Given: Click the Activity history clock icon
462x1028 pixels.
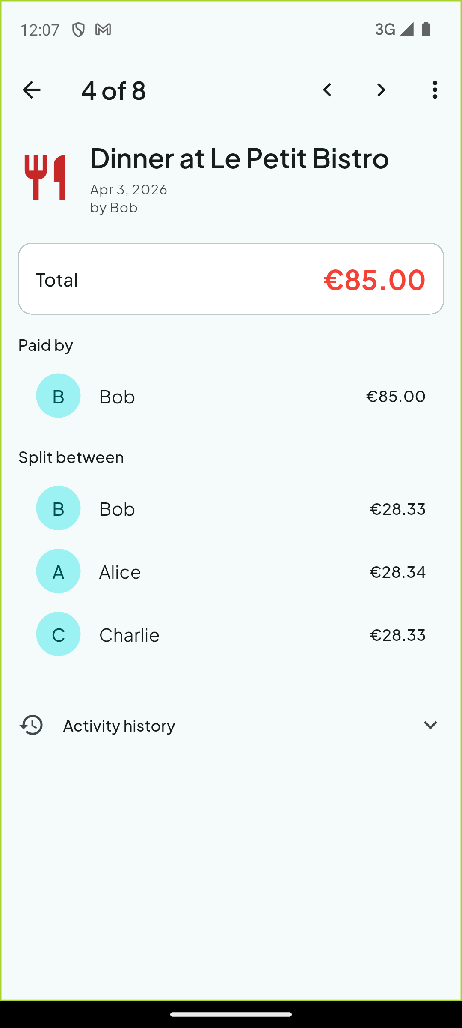Looking at the screenshot, I should pos(31,725).
